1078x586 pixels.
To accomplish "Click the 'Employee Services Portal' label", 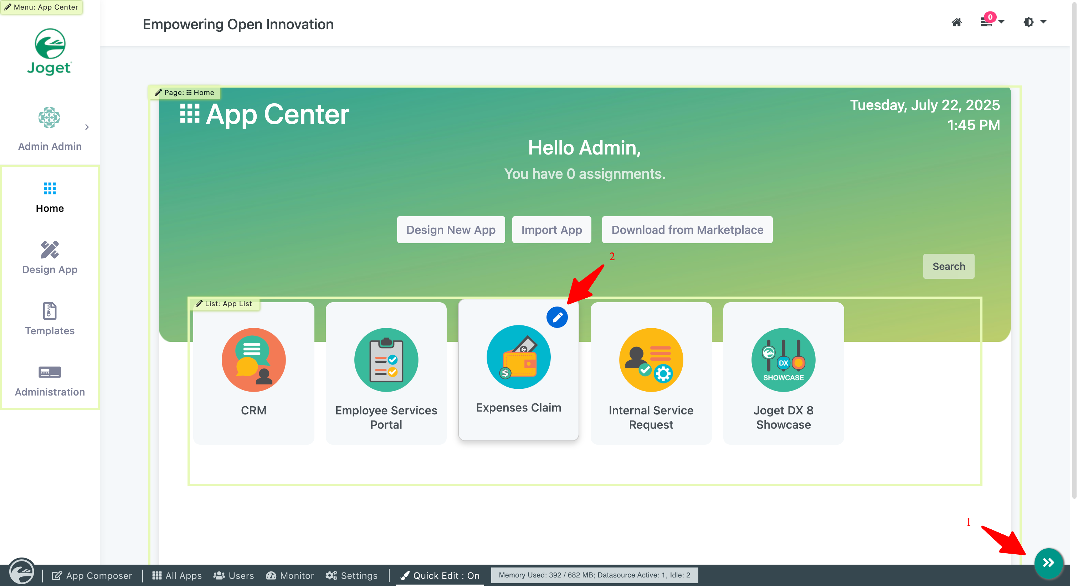I will pos(386,418).
